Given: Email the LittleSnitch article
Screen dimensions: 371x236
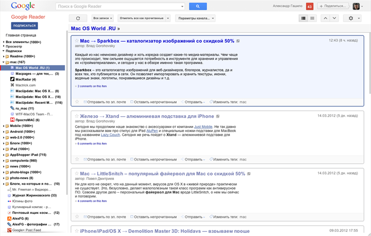Looking at the screenshot, I should click(x=105, y=217).
